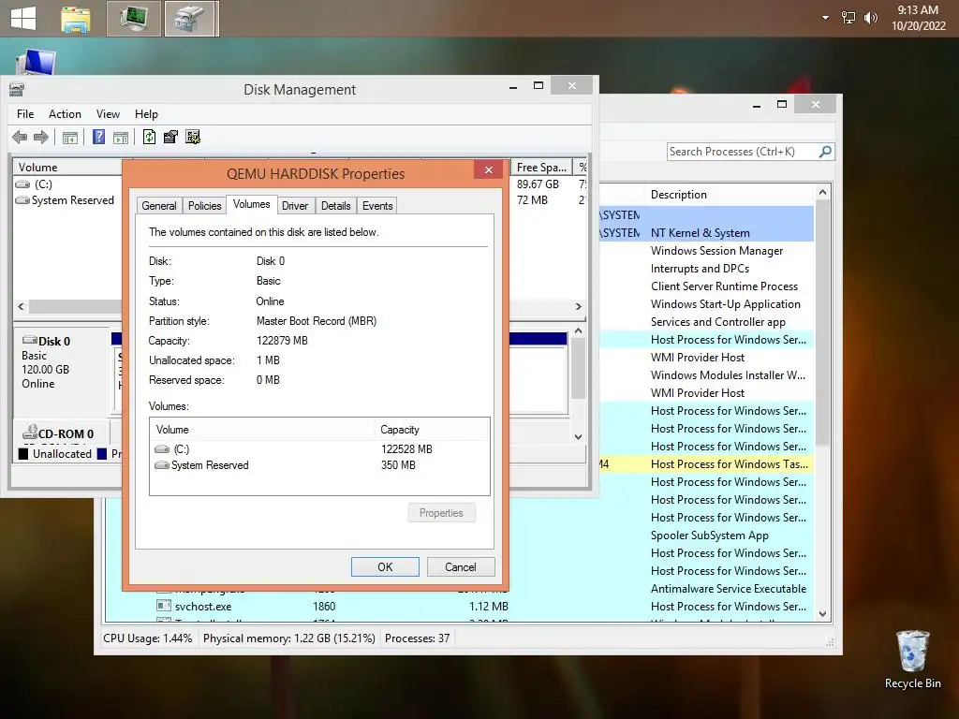Click the process list scroll-down arrow
The image size is (959, 719).
click(x=822, y=614)
